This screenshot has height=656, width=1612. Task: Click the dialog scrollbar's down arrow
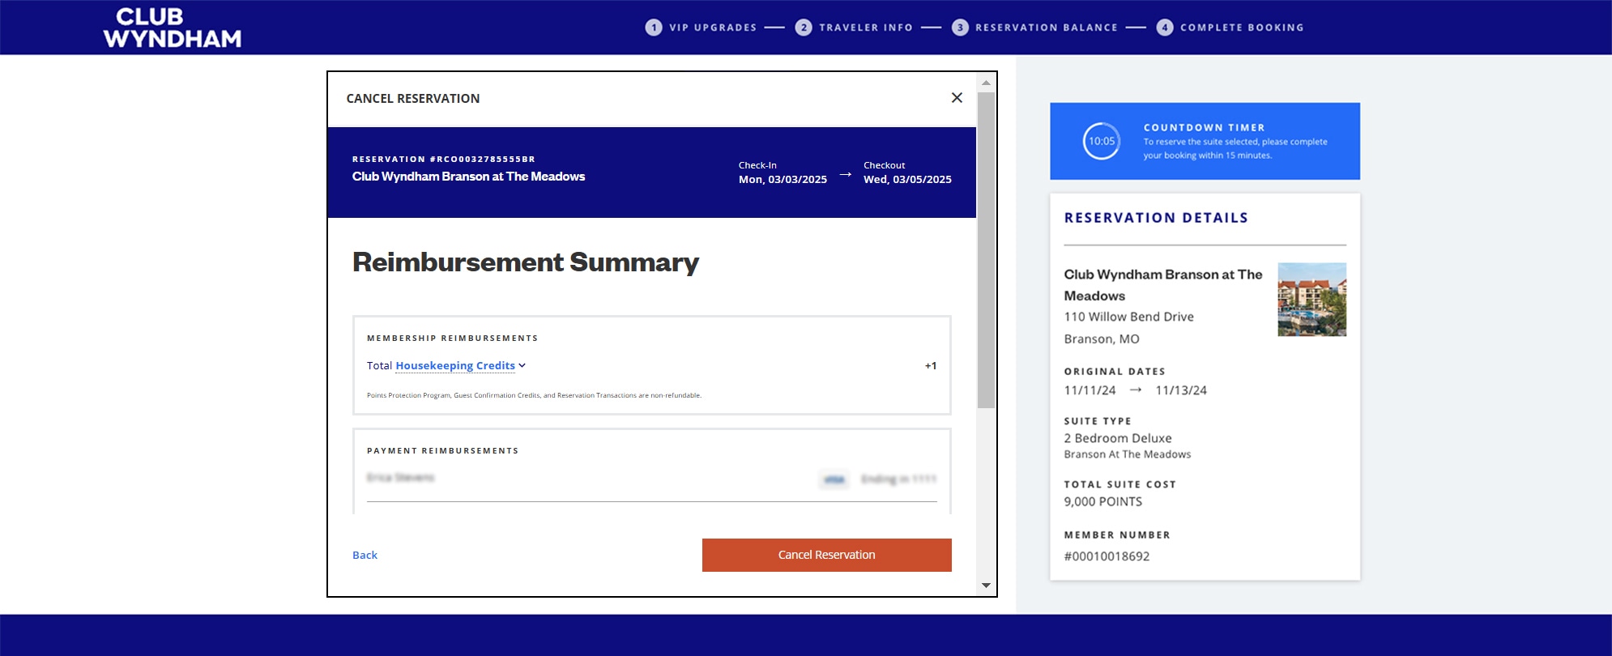(x=986, y=586)
